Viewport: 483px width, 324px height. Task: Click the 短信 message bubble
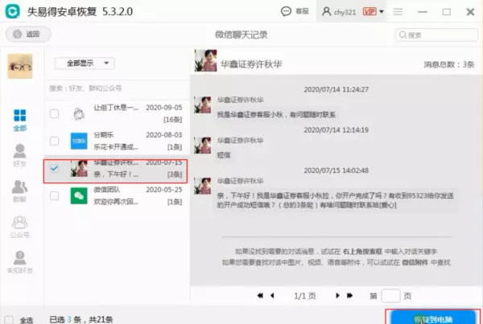(224, 155)
